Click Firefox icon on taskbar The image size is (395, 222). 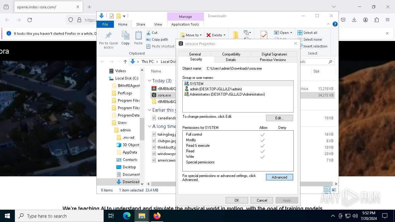pos(157,216)
